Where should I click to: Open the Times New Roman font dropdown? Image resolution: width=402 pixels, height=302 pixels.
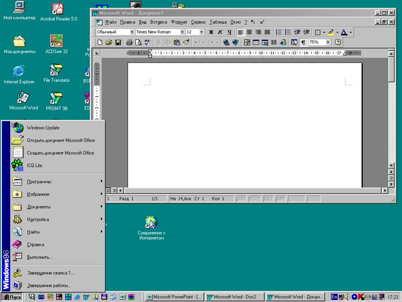point(182,32)
